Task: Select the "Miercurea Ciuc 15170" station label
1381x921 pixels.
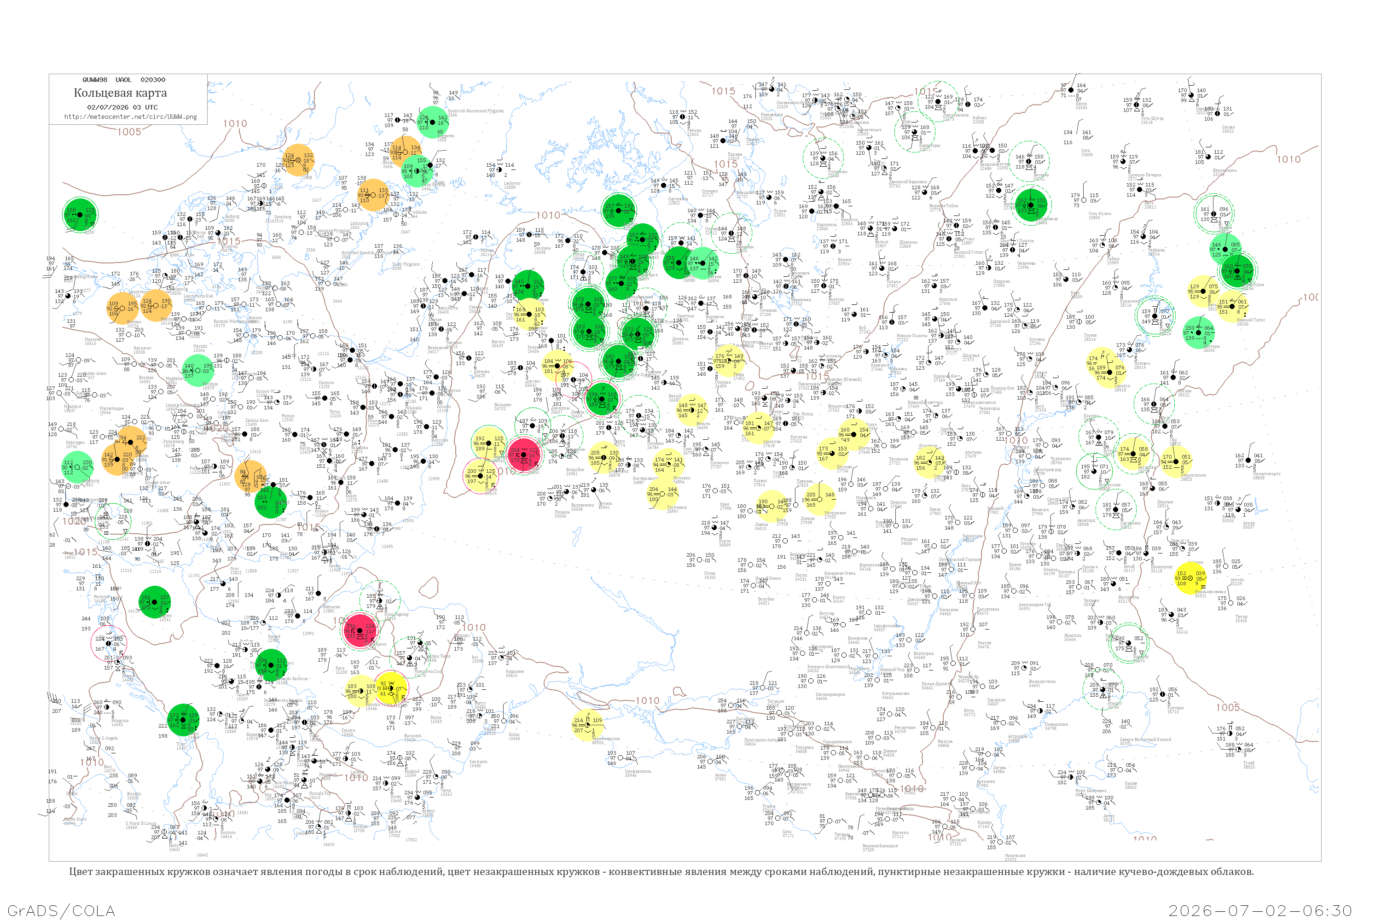Action: click(x=428, y=673)
